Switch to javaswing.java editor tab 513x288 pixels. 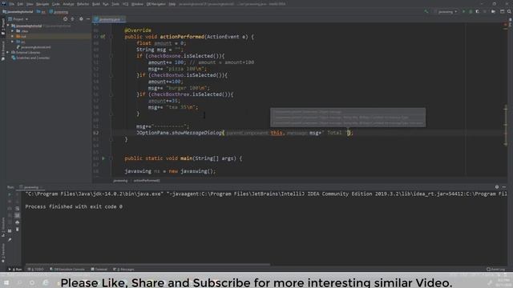[109, 19]
